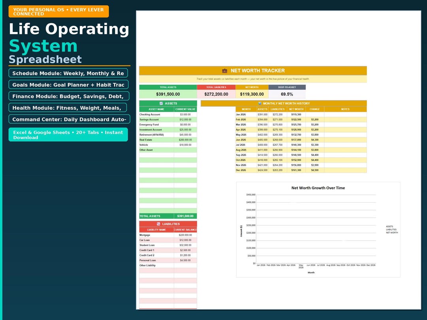Image resolution: width=427 pixels, height=320 pixels.
Task: Click the Personal Loan balance $4,500.00
Action: pyautogui.click(x=185, y=260)
